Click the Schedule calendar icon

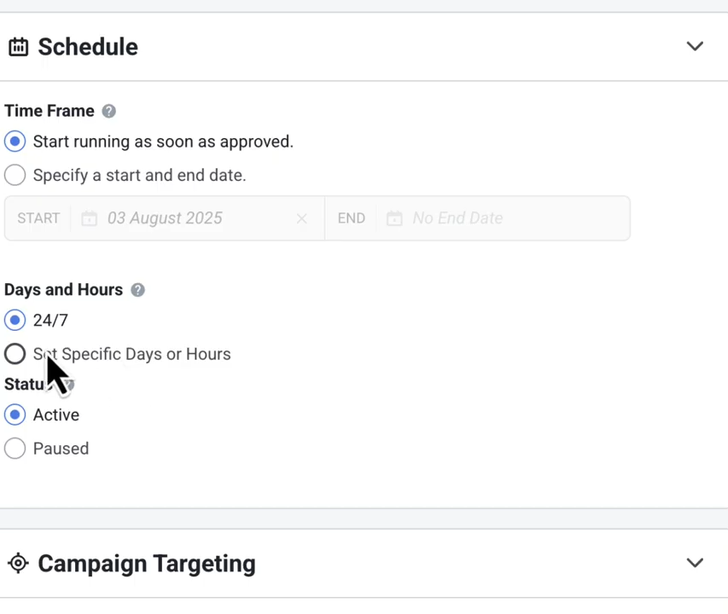pos(18,47)
